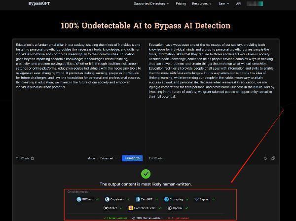The width and height of the screenshot is (296, 221).
Task: Click the Humanize button
Action: 132,158
